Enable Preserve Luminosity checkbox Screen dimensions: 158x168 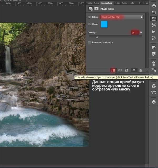coord(89,42)
